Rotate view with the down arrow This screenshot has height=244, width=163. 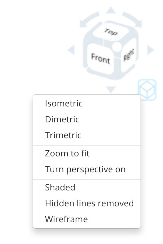pos(111,89)
